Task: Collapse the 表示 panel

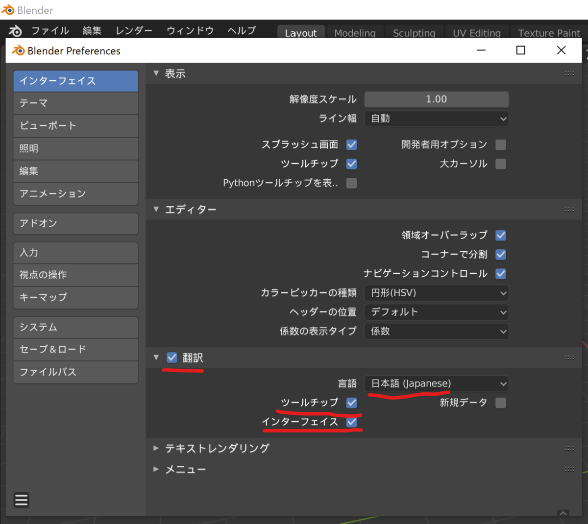Action: tap(156, 73)
